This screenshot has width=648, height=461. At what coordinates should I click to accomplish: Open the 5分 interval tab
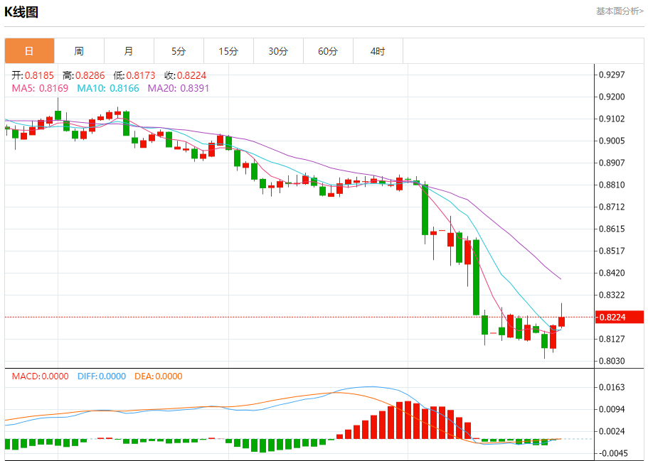179,50
